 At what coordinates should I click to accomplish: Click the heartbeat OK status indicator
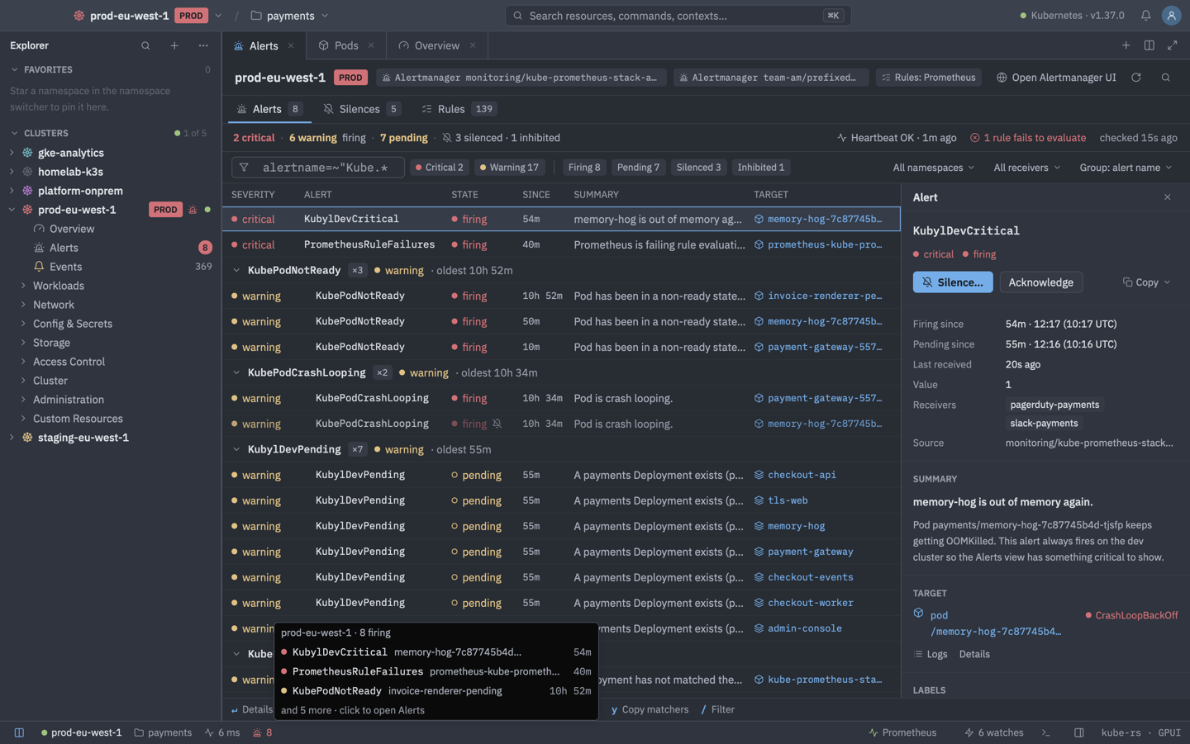point(897,138)
